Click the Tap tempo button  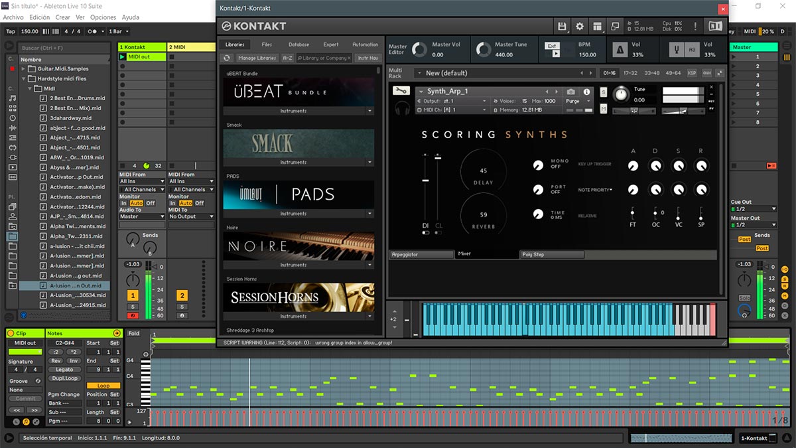11,31
